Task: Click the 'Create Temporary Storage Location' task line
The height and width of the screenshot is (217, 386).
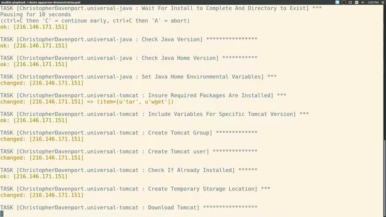Action: click(135, 189)
